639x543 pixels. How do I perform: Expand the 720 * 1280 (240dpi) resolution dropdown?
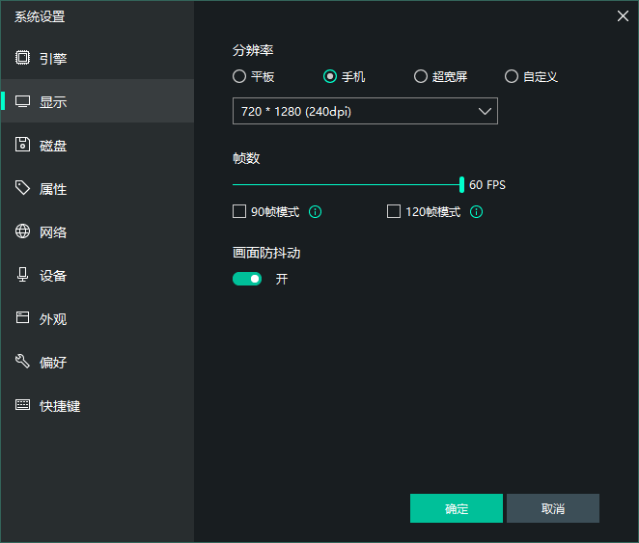pos(365,111)
